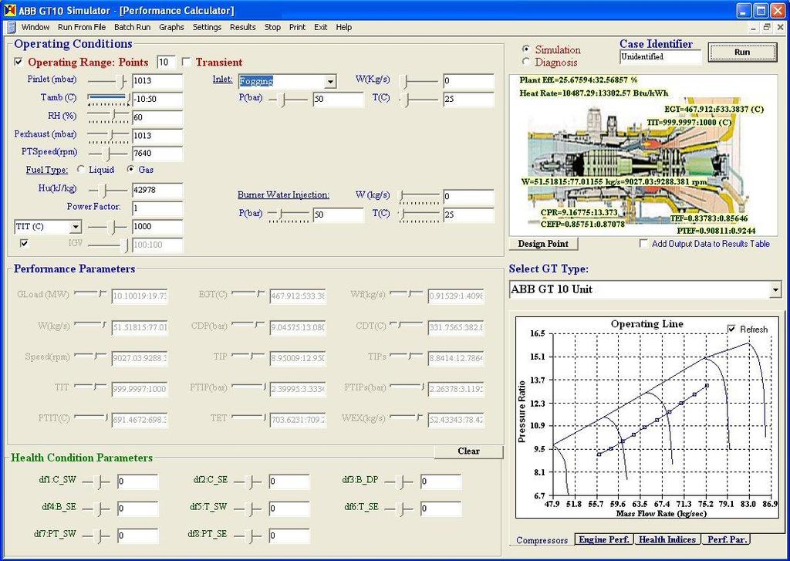This screenshot has width=790, height=561.
Task: Click the Operating Line chart area
Action: click(x=647, y=417)
